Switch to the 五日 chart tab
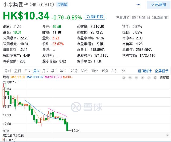 coord(18,71)
